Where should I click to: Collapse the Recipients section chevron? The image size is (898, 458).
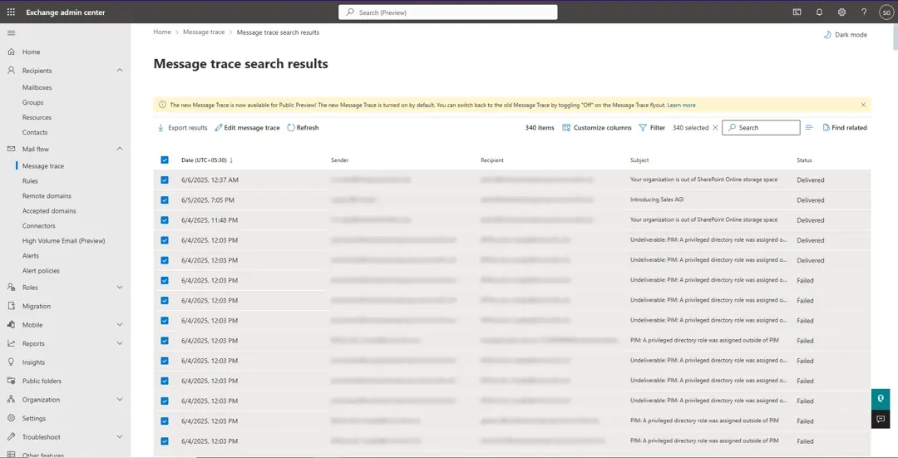click(x=120, y=71)
